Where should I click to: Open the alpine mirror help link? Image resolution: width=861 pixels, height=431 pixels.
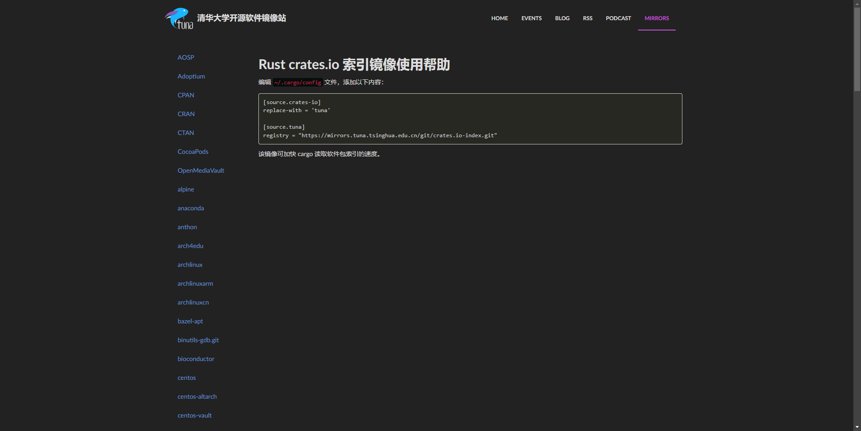(186, 189)
